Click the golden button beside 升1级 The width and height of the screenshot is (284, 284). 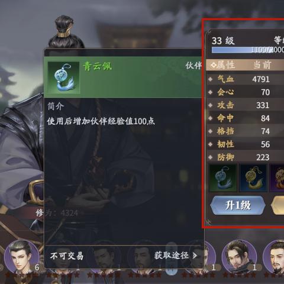277,205
